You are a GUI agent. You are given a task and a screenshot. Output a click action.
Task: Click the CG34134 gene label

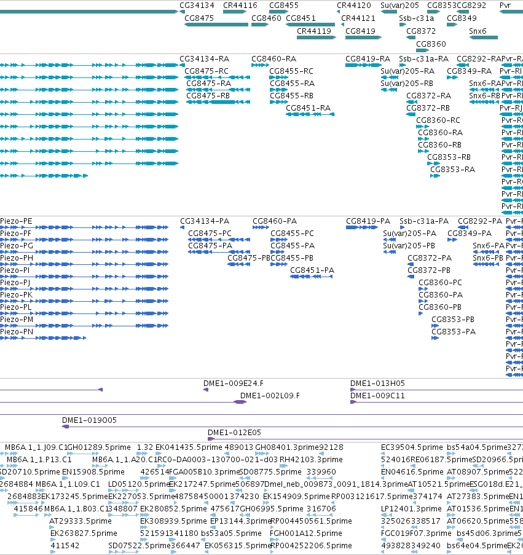pos(197,6)
